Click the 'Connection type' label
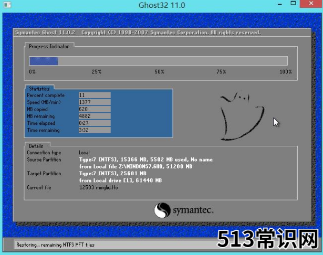 click(x=44, y=153)
